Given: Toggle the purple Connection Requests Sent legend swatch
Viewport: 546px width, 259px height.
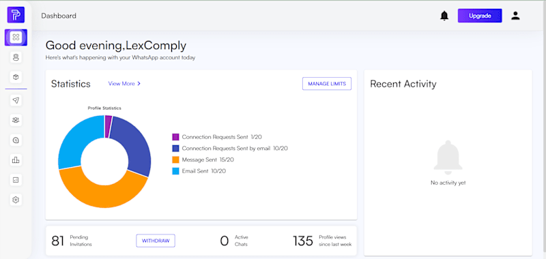Looking at the screenshot, I should [x=175, y=137].
